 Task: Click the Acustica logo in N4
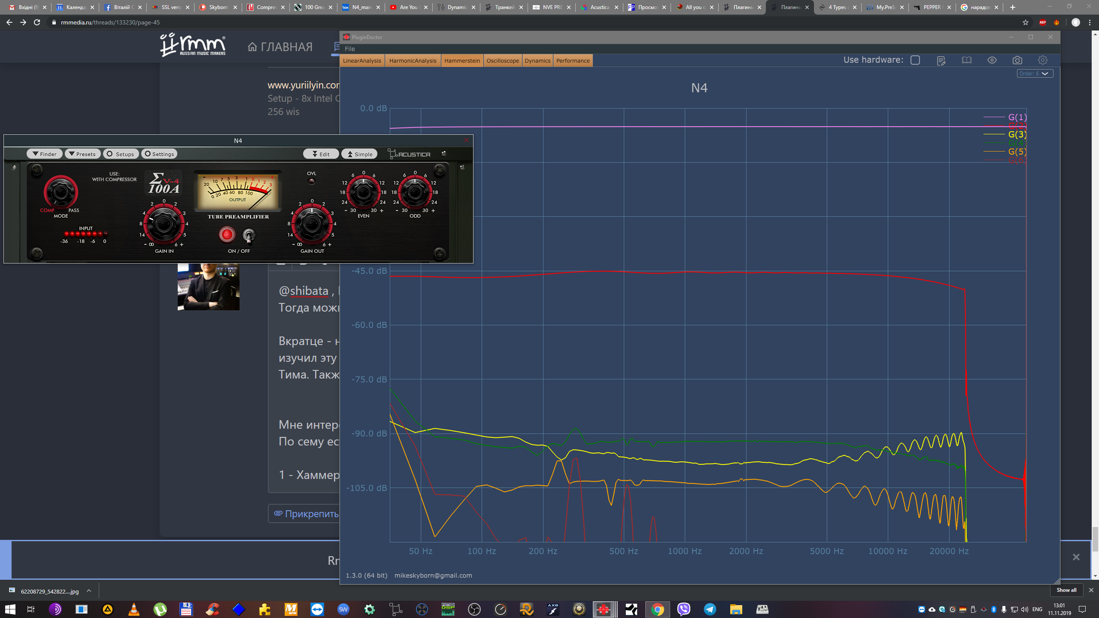click(409, 154)
